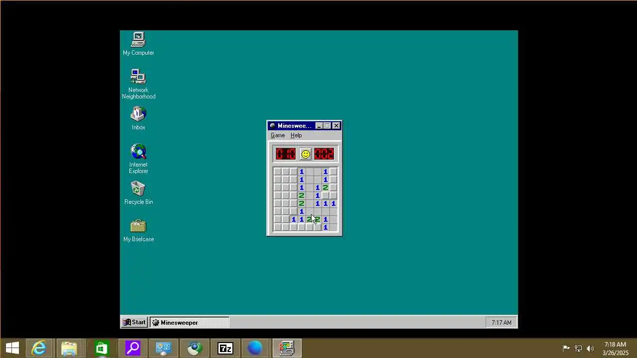The image size is (637, 358).
Task: Click the Action Center flag tray icon
Action: coord(566,348)
